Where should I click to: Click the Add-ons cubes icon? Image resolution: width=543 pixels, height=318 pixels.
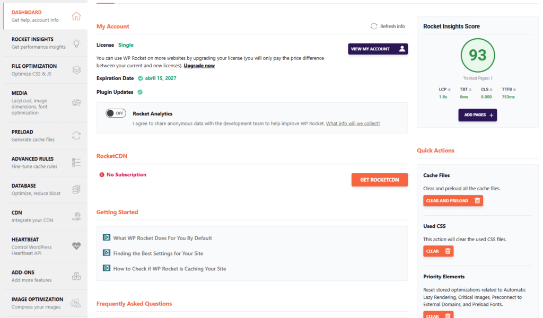click(76, 276)
